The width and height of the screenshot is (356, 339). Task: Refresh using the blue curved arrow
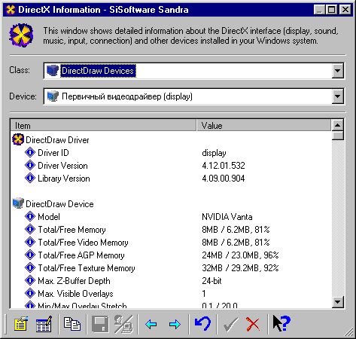(x=202, y=324)
